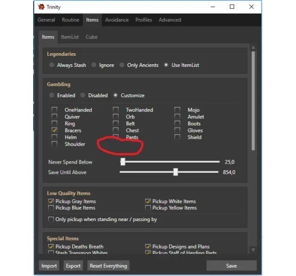Click the scrollbar down arrow

[x=253, y=250]
